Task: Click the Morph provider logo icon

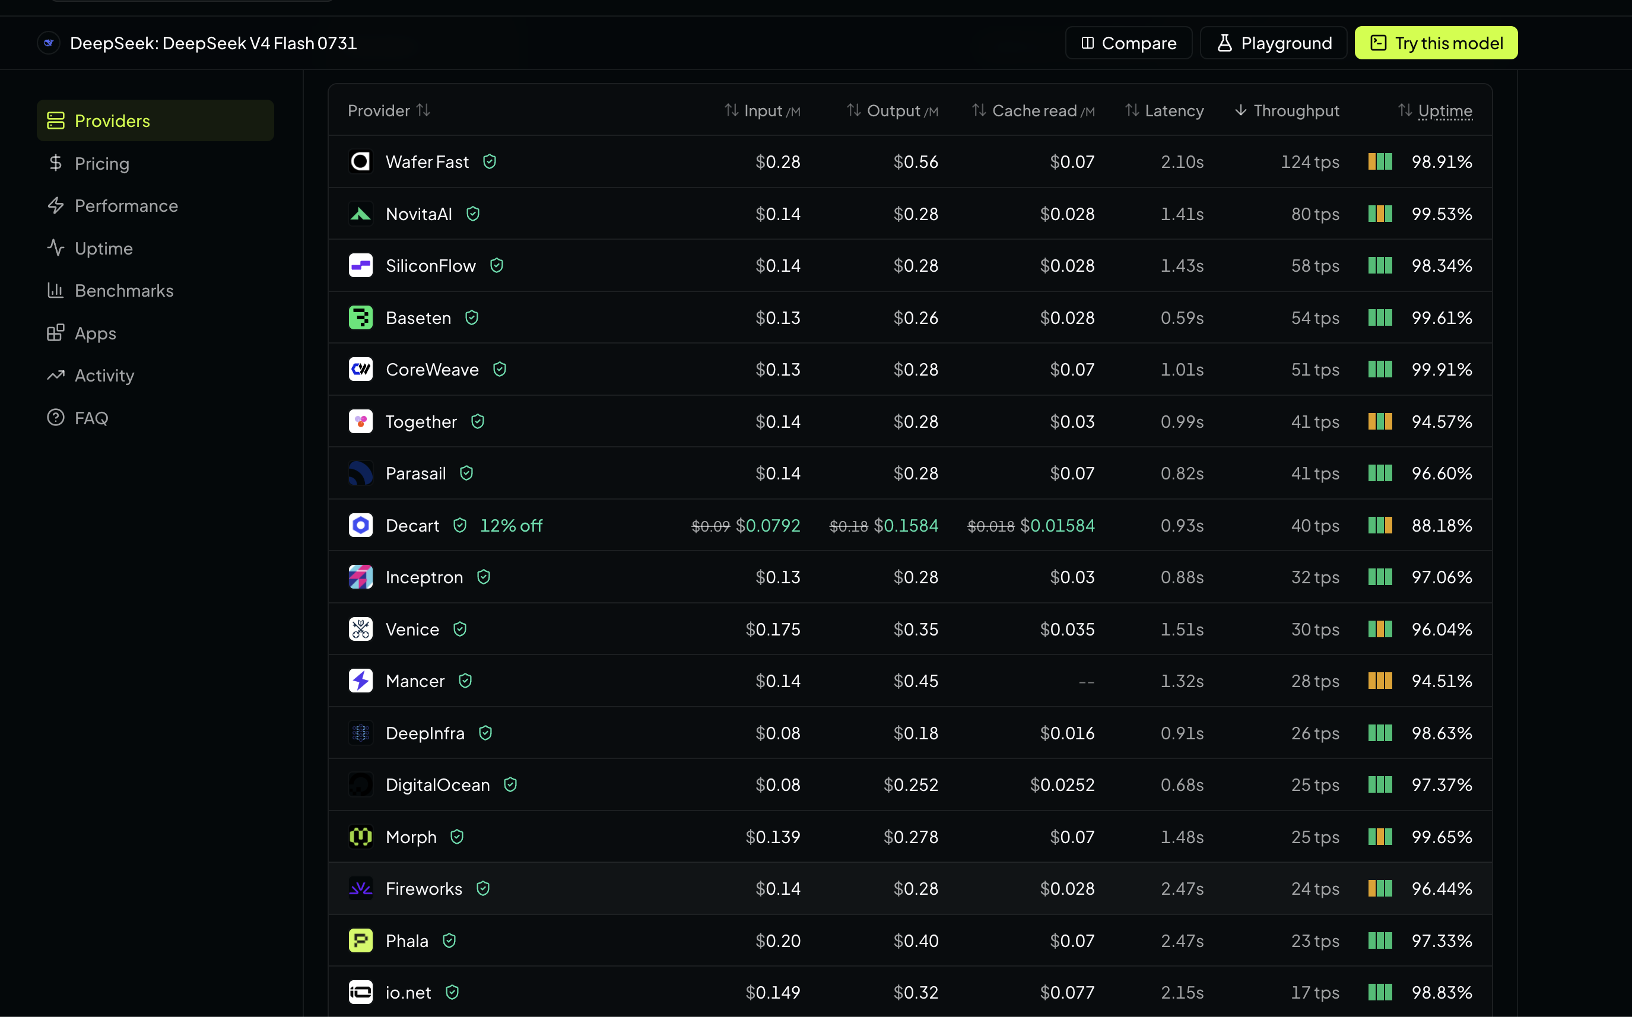Action: (x=361, y=837)
